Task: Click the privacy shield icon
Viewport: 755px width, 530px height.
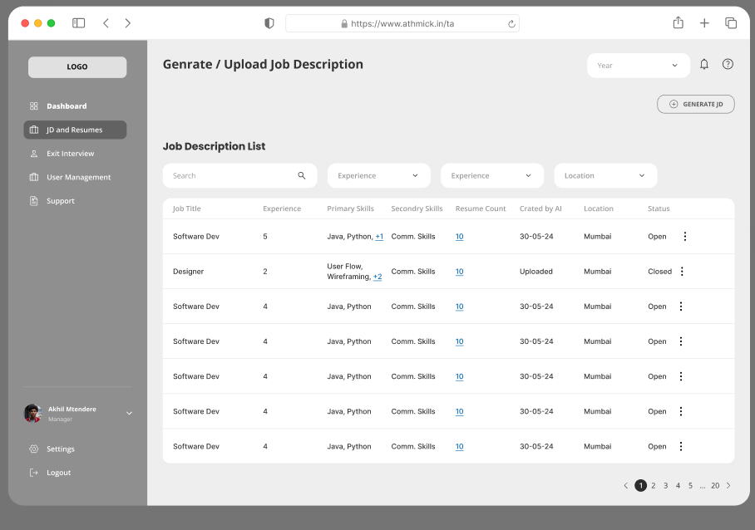Action: point(269,23)
